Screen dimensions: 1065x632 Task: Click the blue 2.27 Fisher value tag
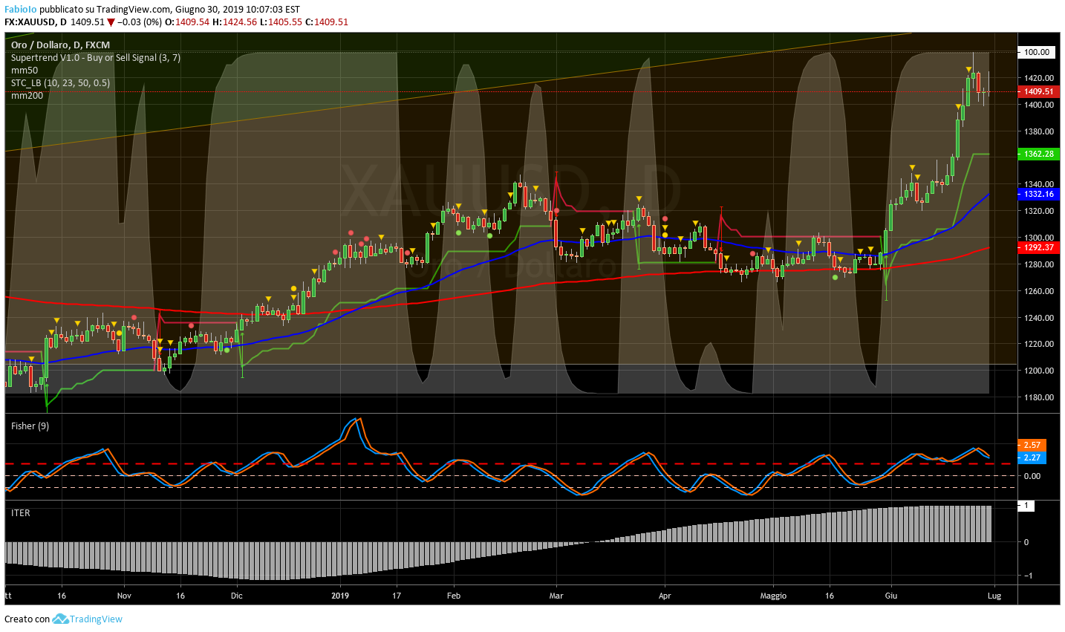pos(1032,457)
